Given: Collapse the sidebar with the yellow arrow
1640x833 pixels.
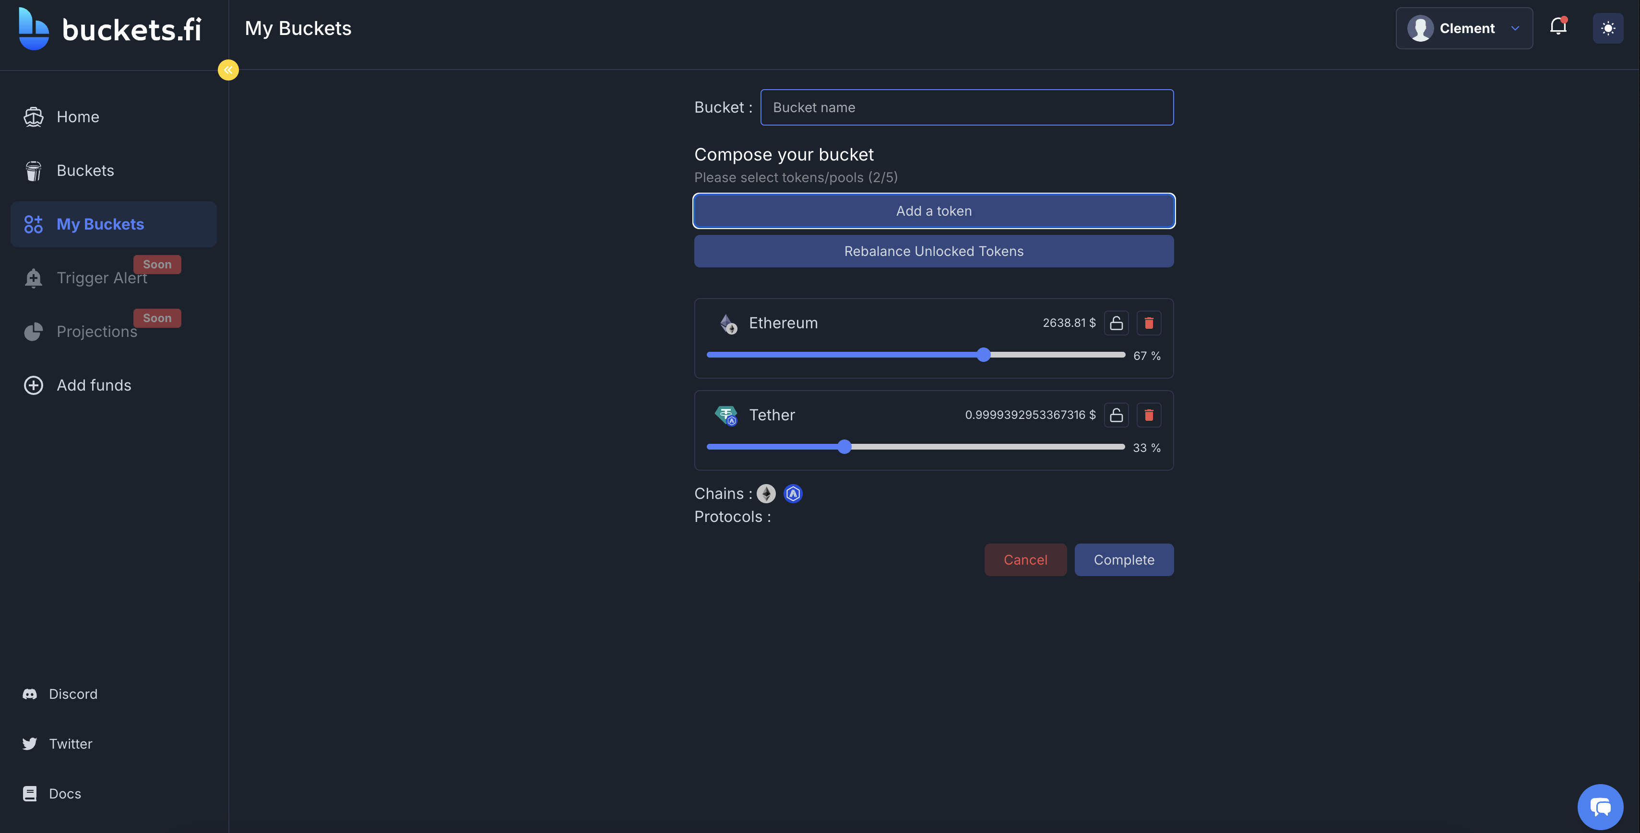Looking at the screenshot, I should (228, 70).
